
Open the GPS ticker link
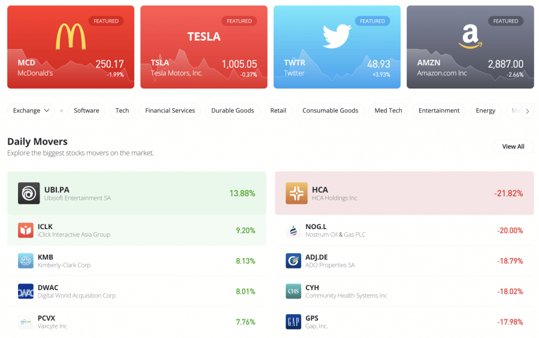312,318
